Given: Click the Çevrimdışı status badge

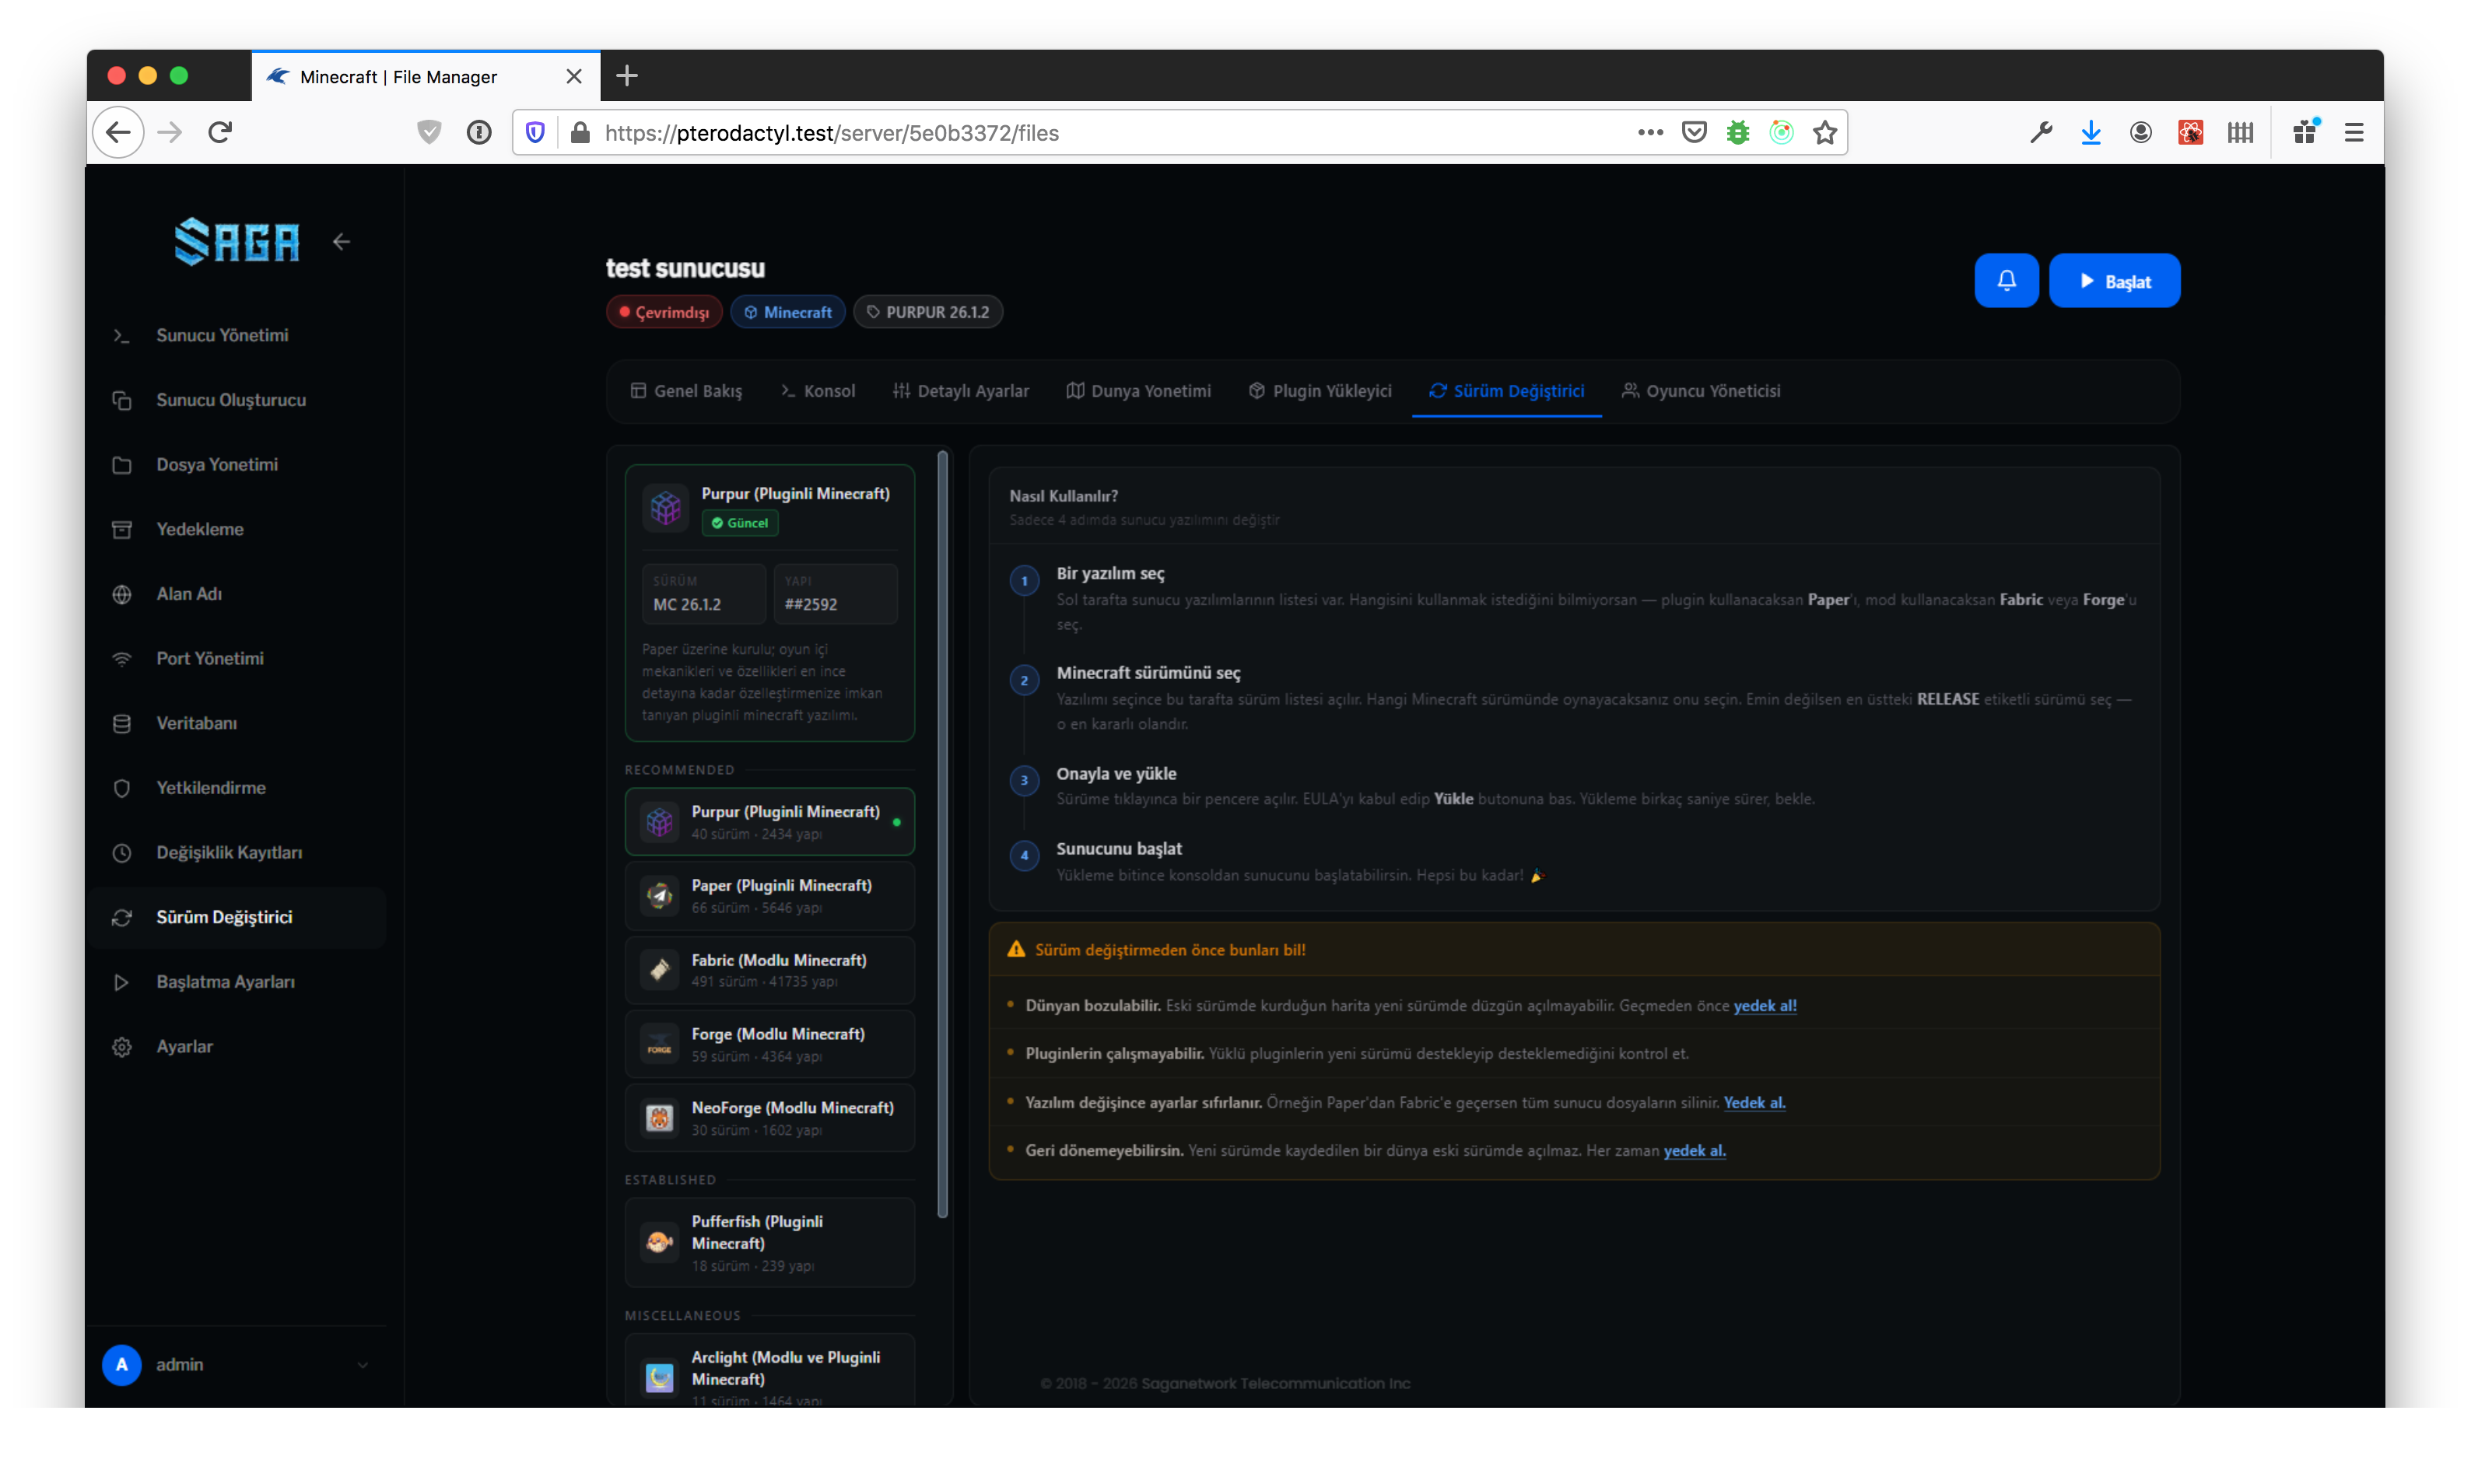Looking at the screenshot, I should point(664,312).
